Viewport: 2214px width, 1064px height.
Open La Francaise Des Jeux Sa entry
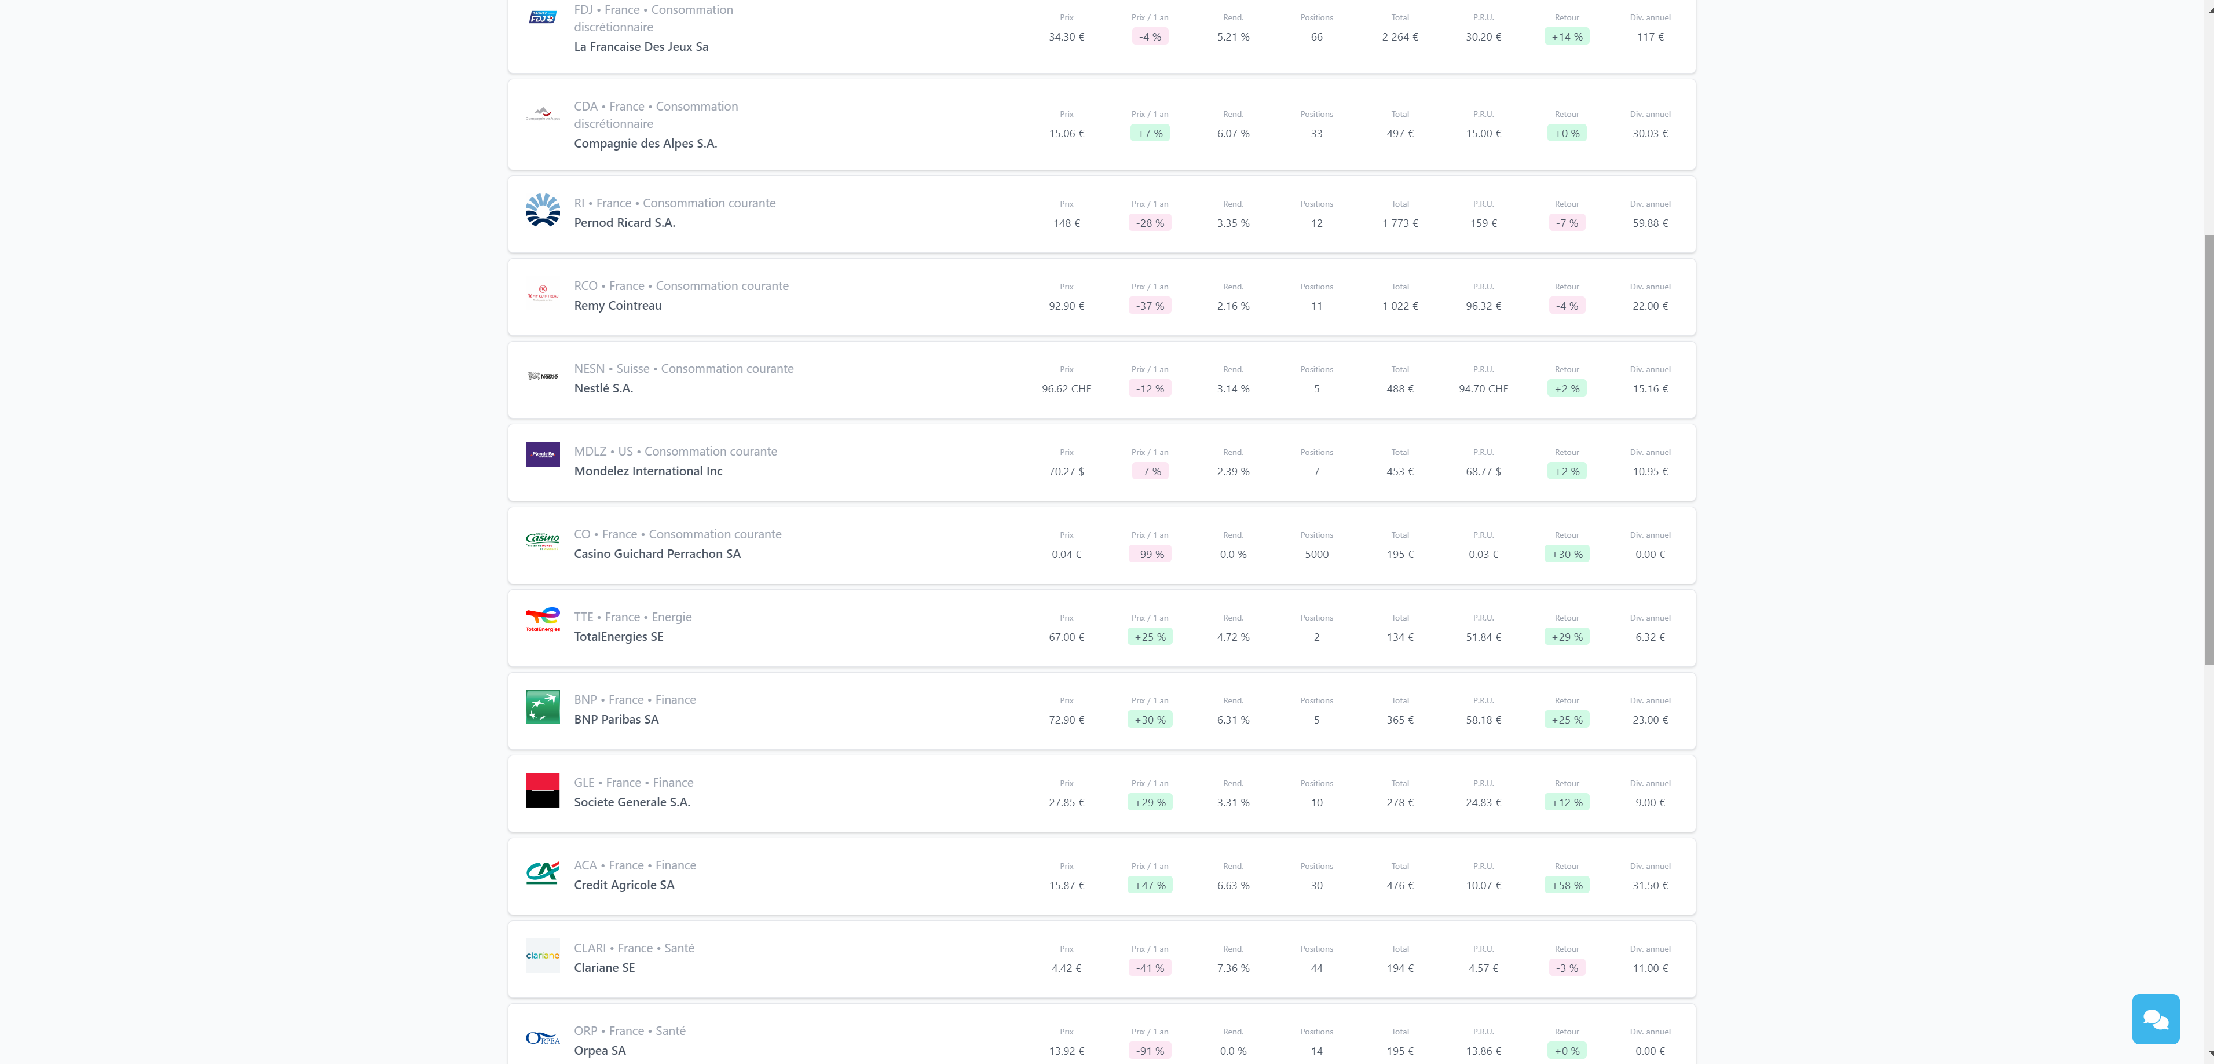(x=641, y=47)
